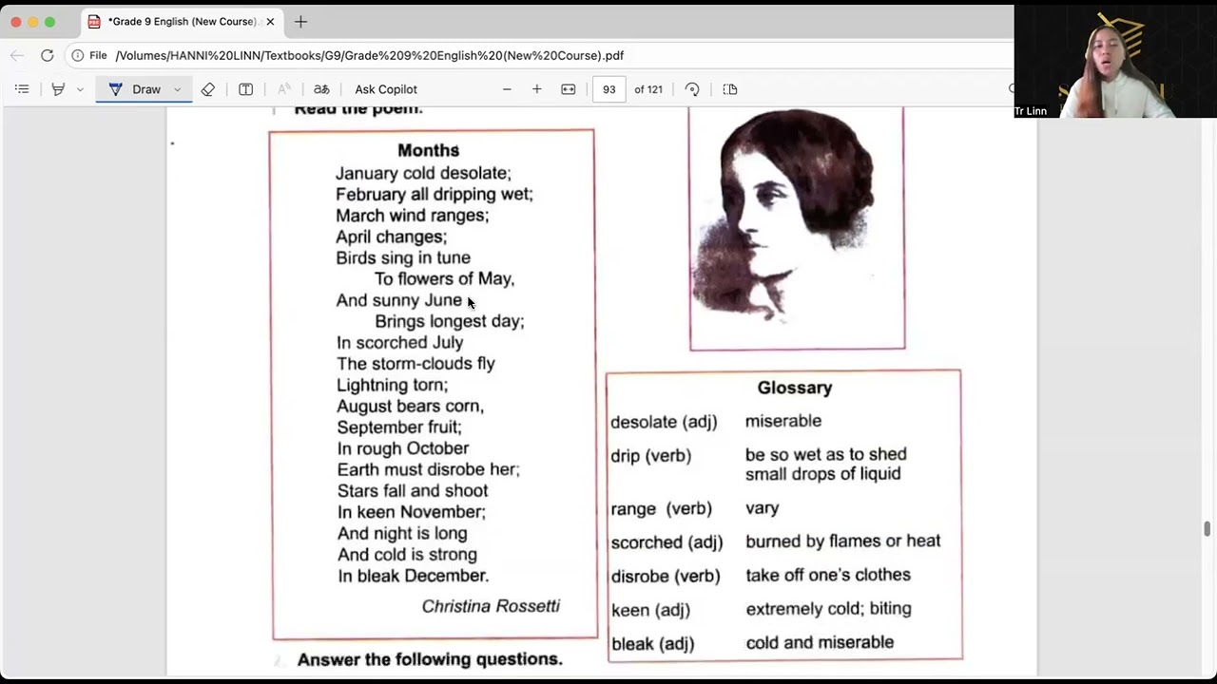Viewport: 1217px width, 684px height.
Task: Click the line 'January cold desolate;'
Action: (423, 173)
